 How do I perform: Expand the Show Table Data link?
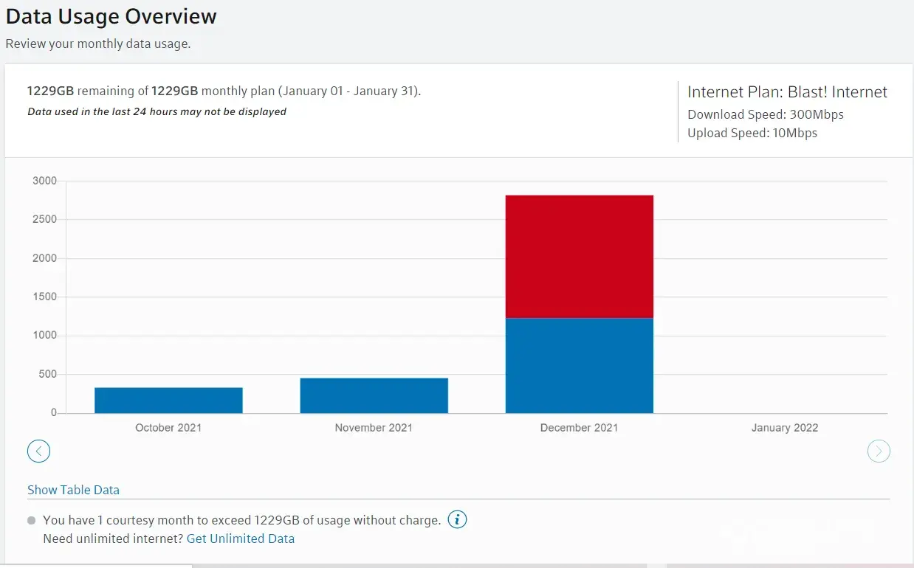[x=73, y=490]
